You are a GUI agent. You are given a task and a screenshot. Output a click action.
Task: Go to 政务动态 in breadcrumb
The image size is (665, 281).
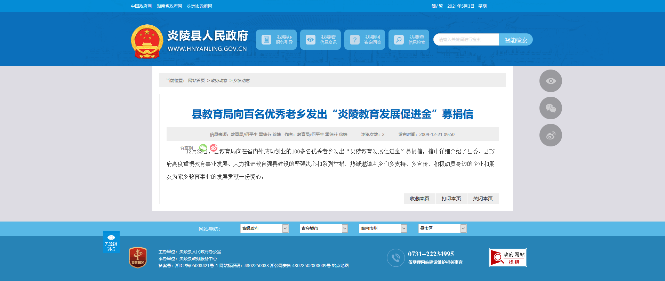[x=219, y=81]
